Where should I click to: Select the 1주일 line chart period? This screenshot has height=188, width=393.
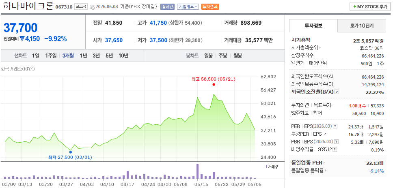pos(51,56)
